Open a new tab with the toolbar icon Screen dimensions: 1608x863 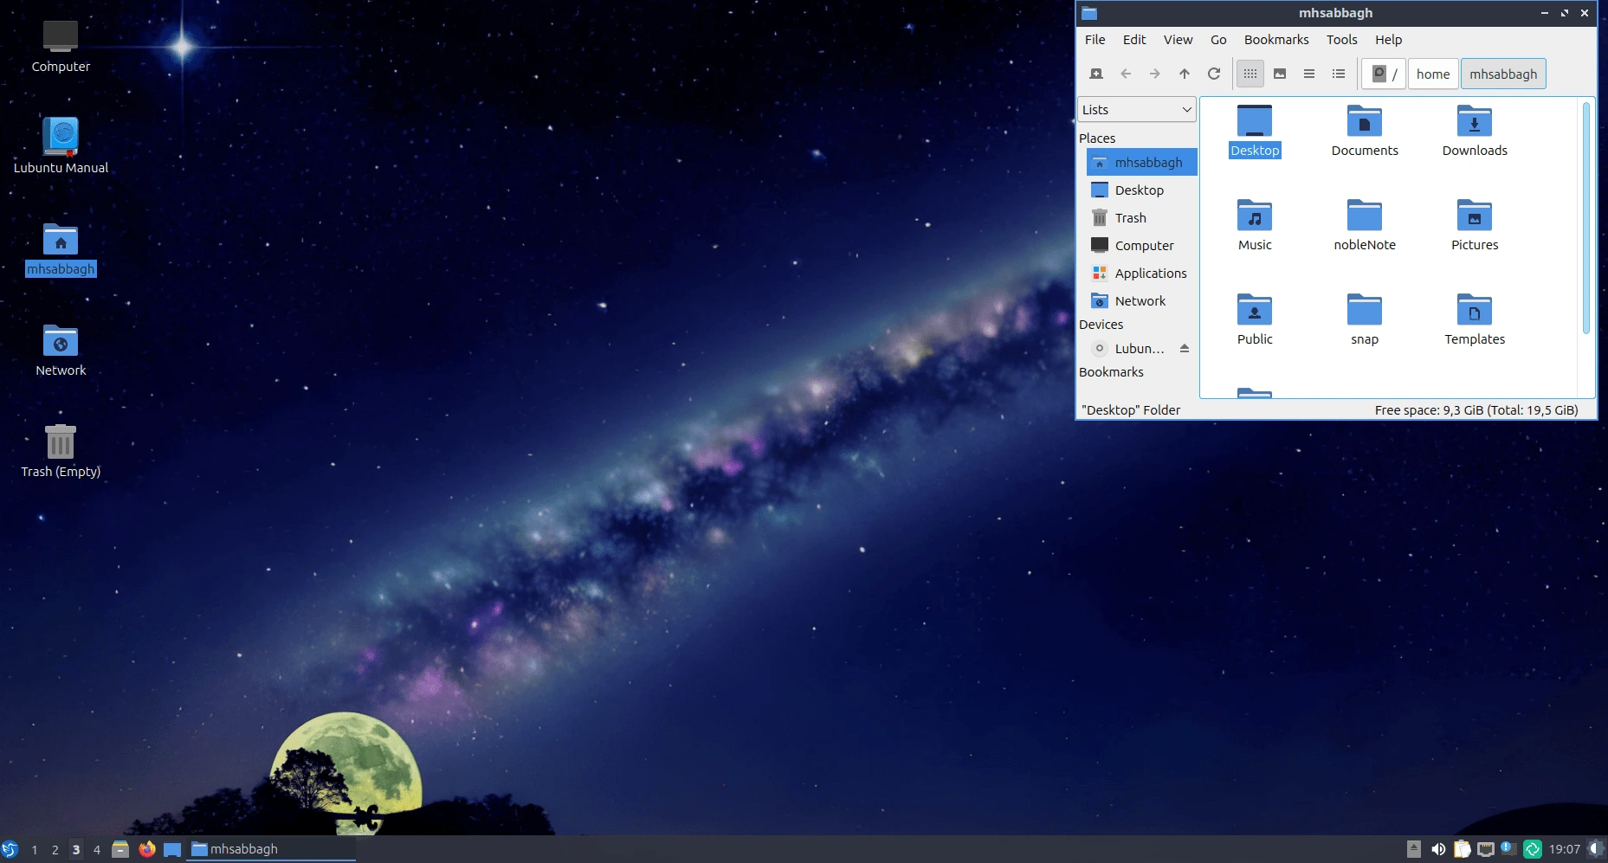pyautogui.click(x=1096, y=74)
